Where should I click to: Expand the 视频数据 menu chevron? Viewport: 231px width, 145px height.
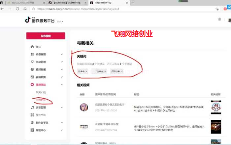[x=62, y=69]
